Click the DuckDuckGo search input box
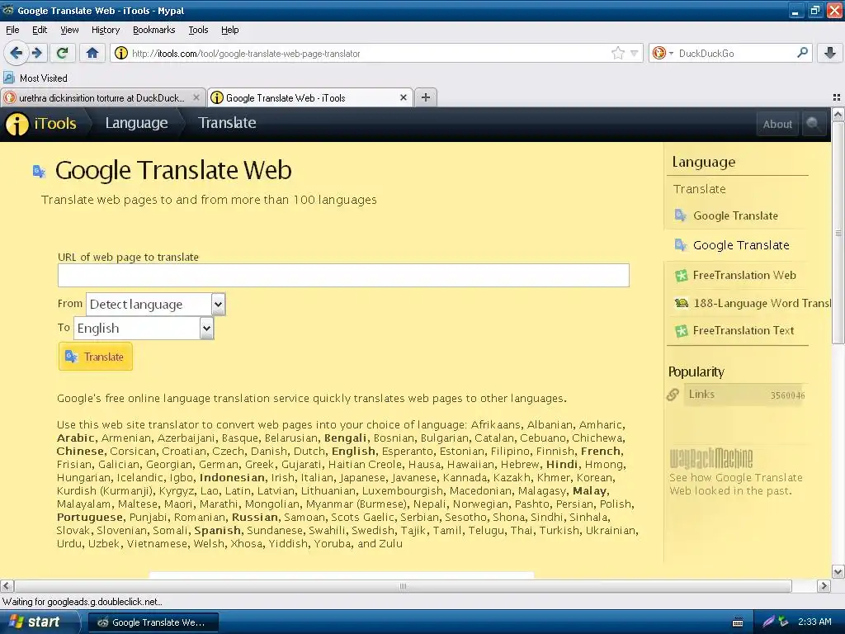Viewport: 845px width, 634px height. pos(735,54)
